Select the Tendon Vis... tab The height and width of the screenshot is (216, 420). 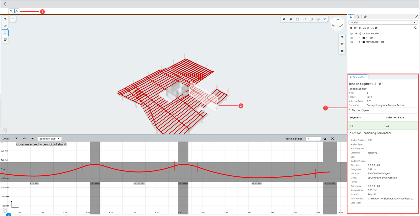click(358, 77)
